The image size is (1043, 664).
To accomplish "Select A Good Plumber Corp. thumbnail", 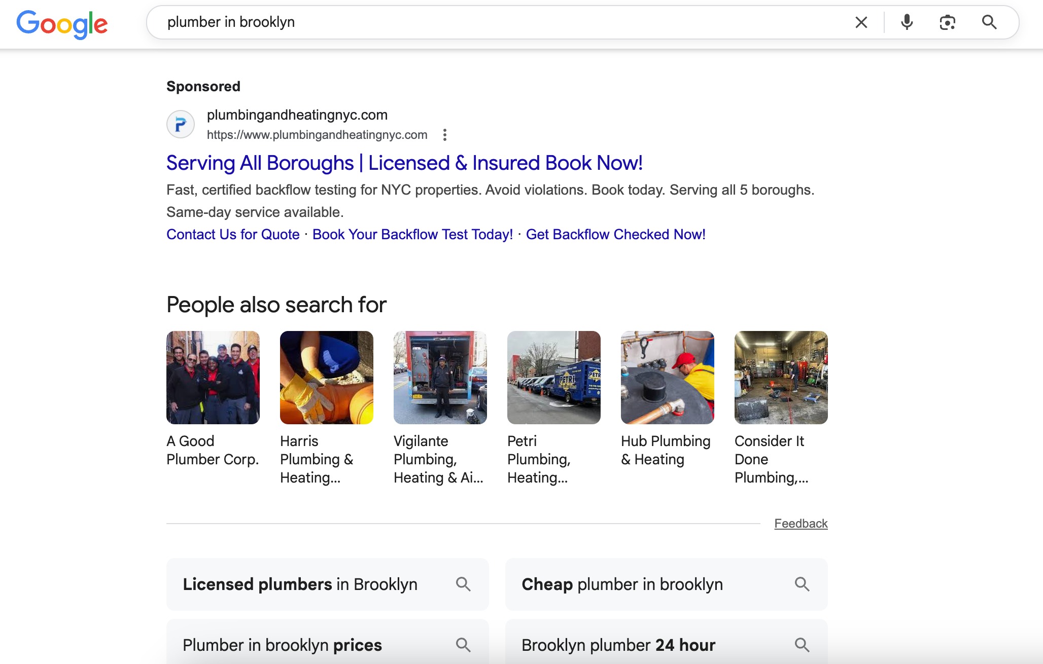I will [213, 378].
